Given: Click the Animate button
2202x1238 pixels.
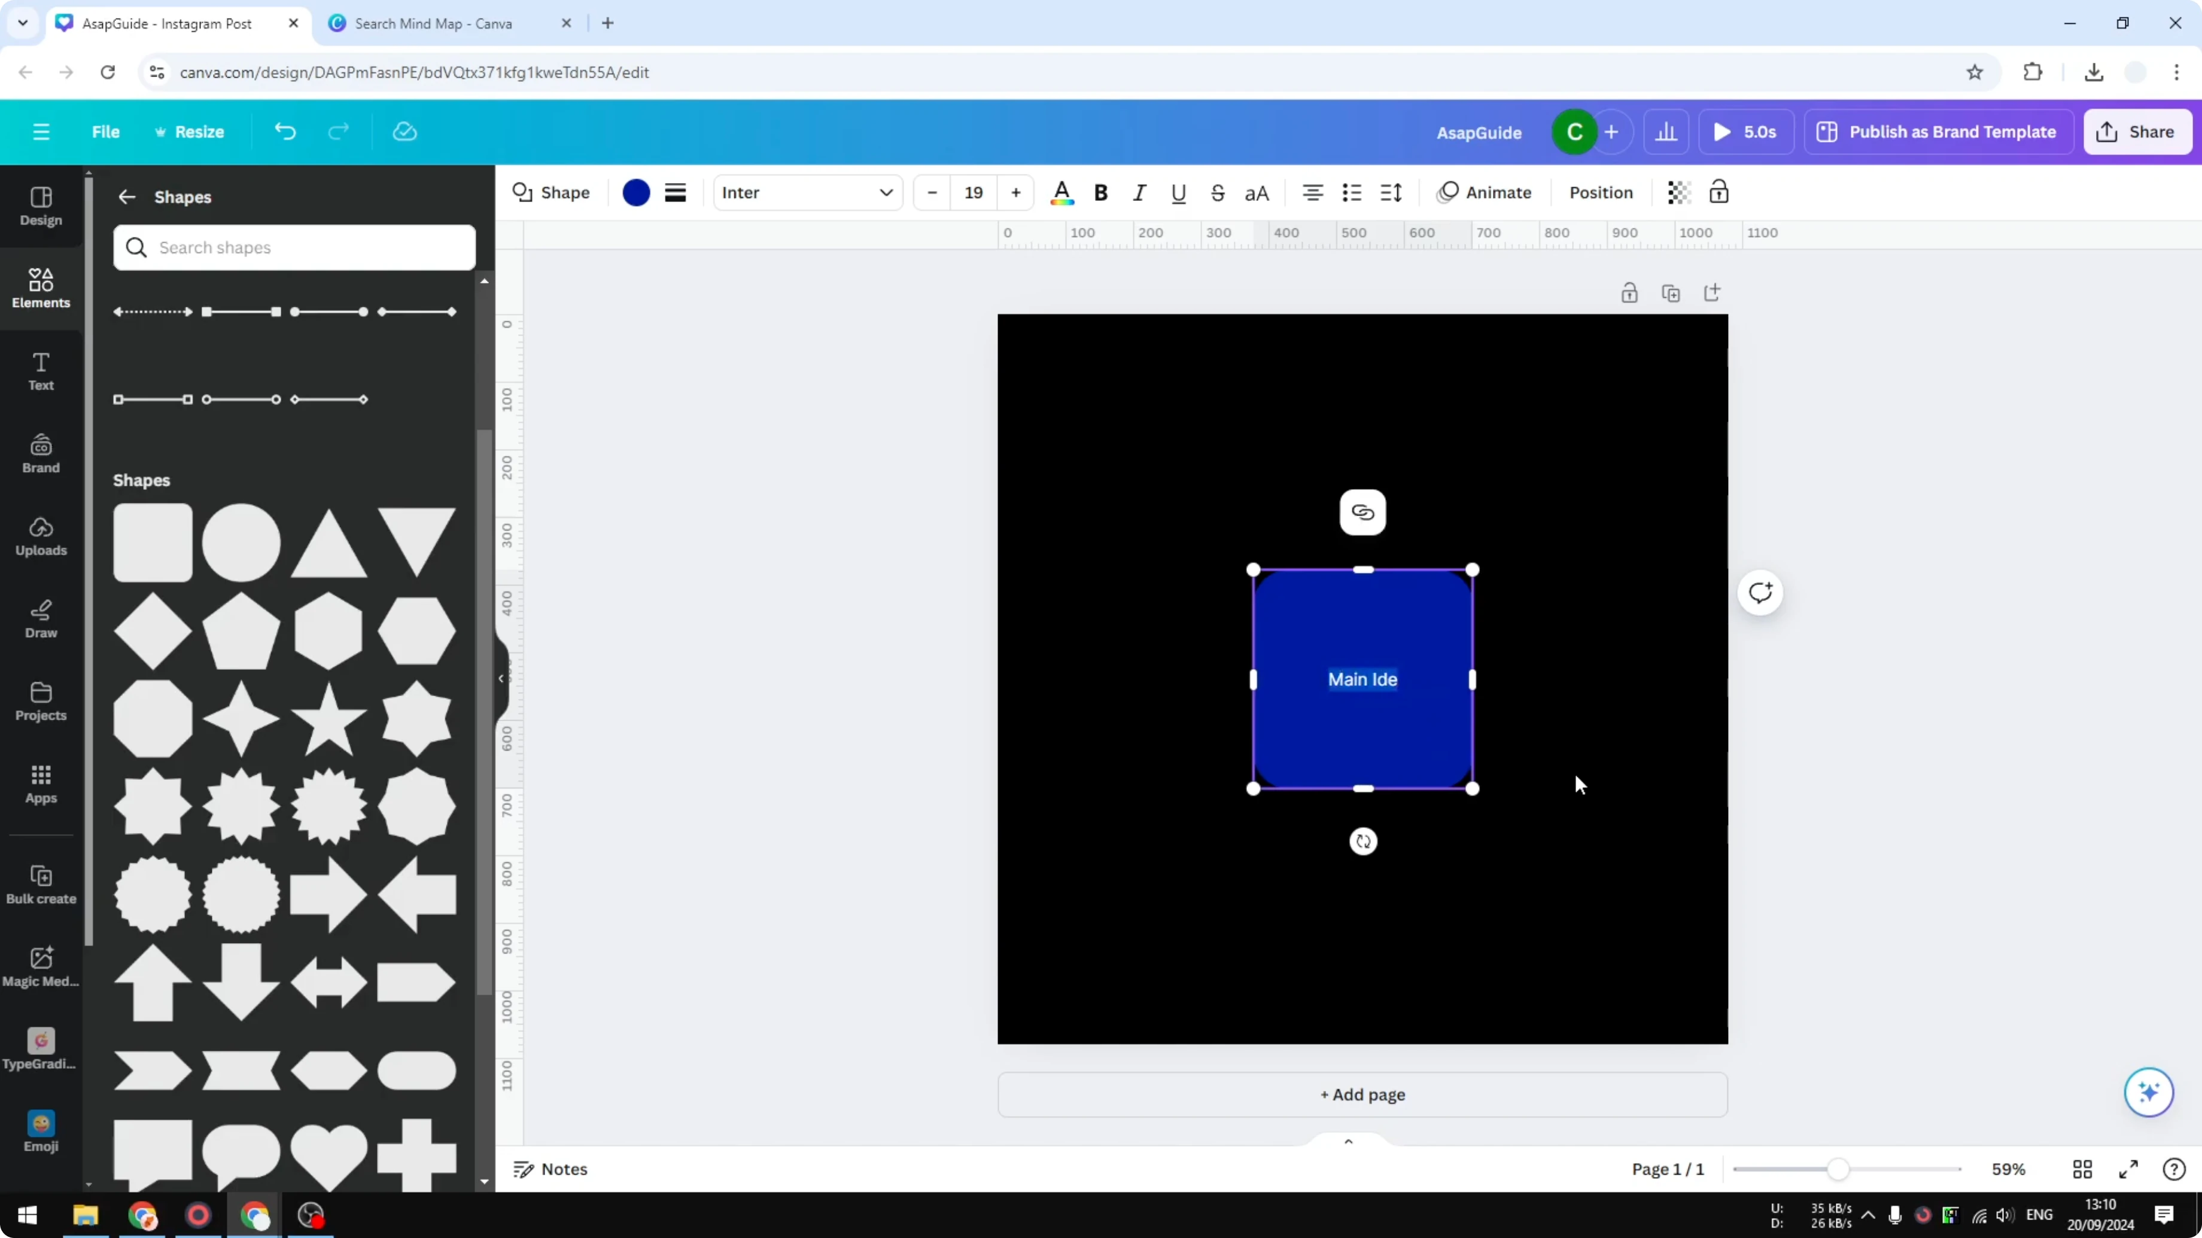Looking at the screenshot, I should click(x=1485, y=192).
